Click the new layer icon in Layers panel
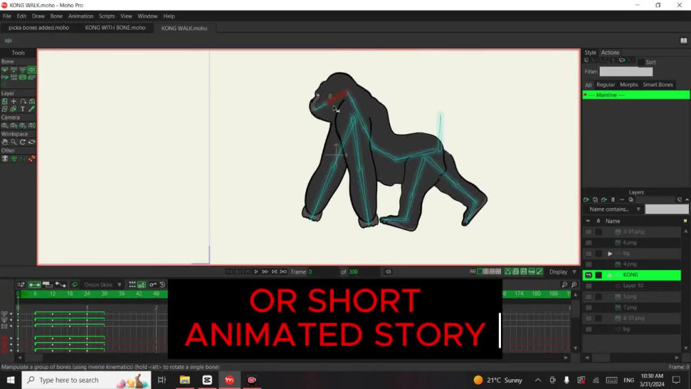Screen dimensions: 691x389 pyautogui.click(x=586, y=200)
